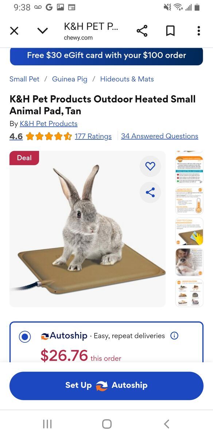Bookmark this page with the bookmark icon
The height and width of the screenshot is (438, 213).
pos(170,31)
